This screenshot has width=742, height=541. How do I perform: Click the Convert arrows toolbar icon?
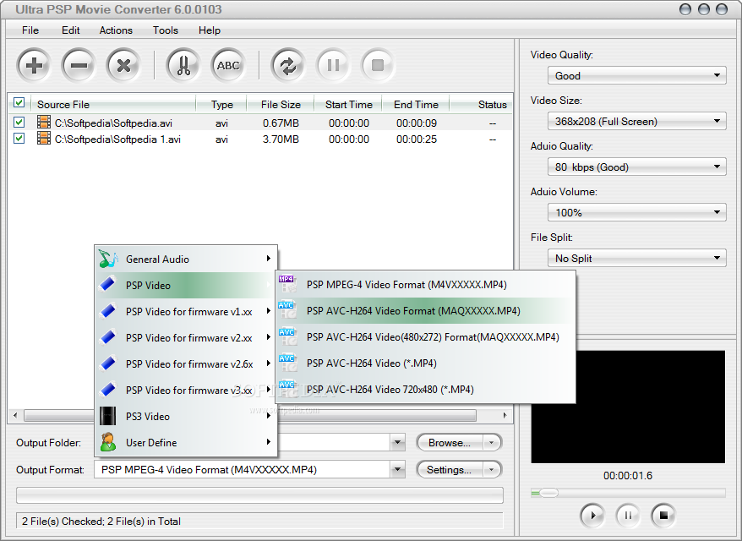click(x=287, y=65)
